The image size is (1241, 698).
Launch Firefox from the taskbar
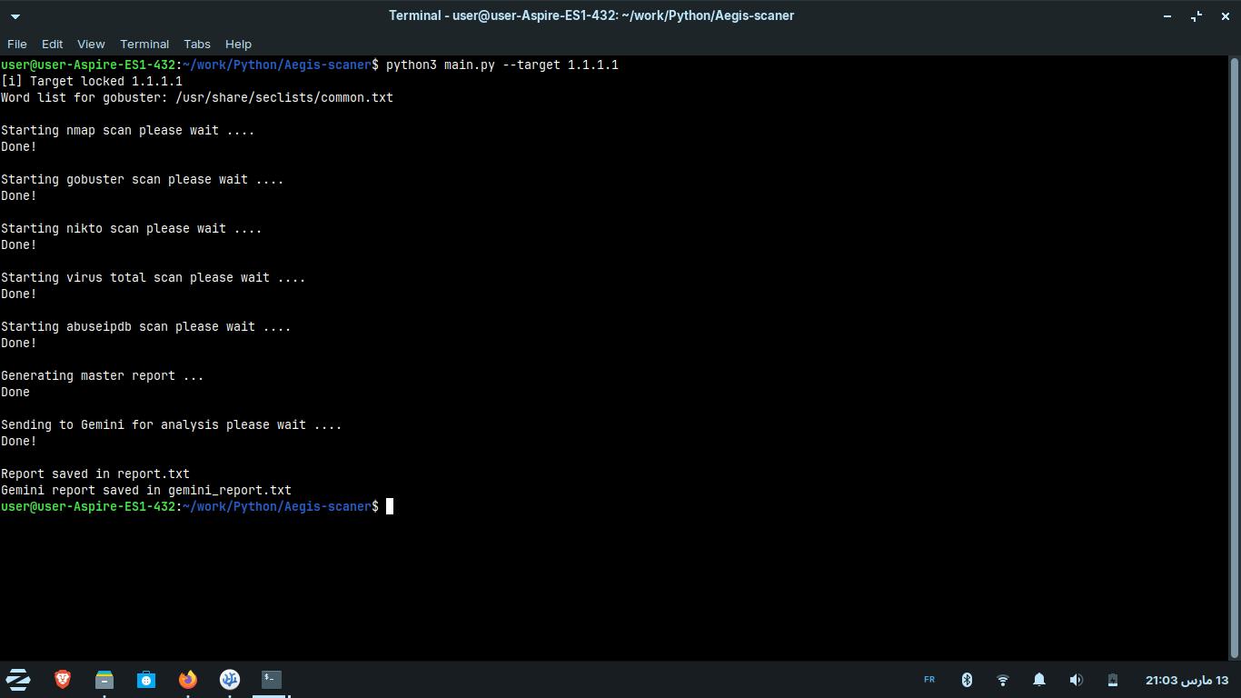pyautogui.click(x=188, y=679)
